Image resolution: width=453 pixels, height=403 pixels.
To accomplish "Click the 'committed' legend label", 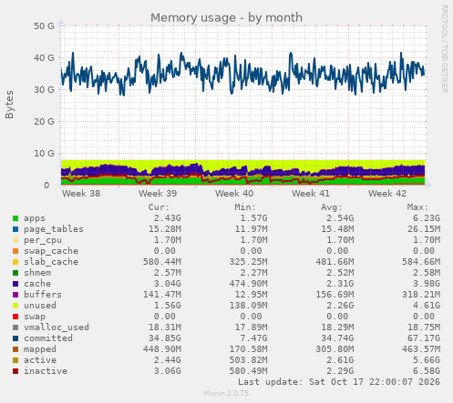I will click(x=48, y=338).
